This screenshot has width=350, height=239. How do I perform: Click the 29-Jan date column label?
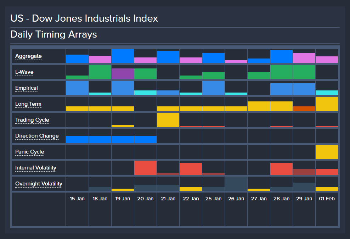pyautogui.click(x=304, y=199)
